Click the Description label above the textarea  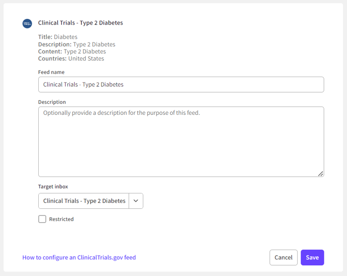(x=52, y=102)
